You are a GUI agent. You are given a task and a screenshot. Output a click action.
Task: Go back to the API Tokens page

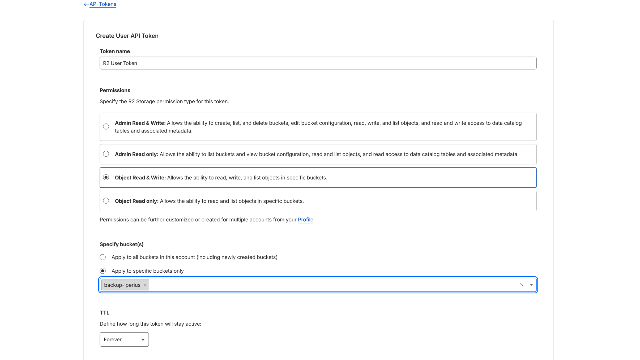[x=103, y=4]
